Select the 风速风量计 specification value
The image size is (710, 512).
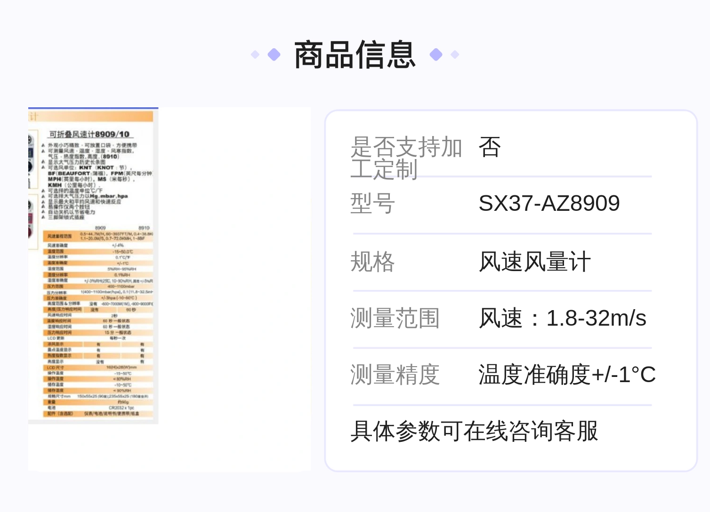pos(534,262)
